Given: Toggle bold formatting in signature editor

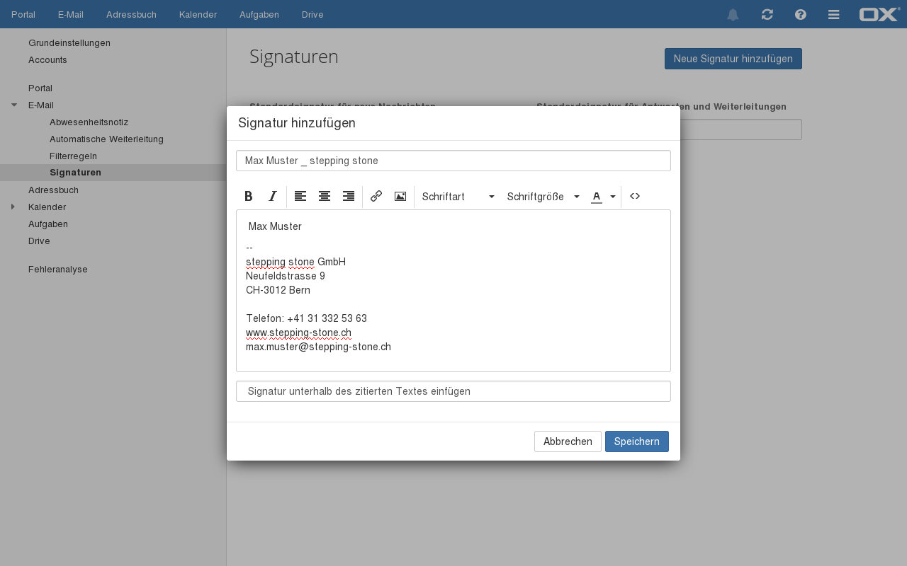Looking at the screenshot, I should pos(249,197).
